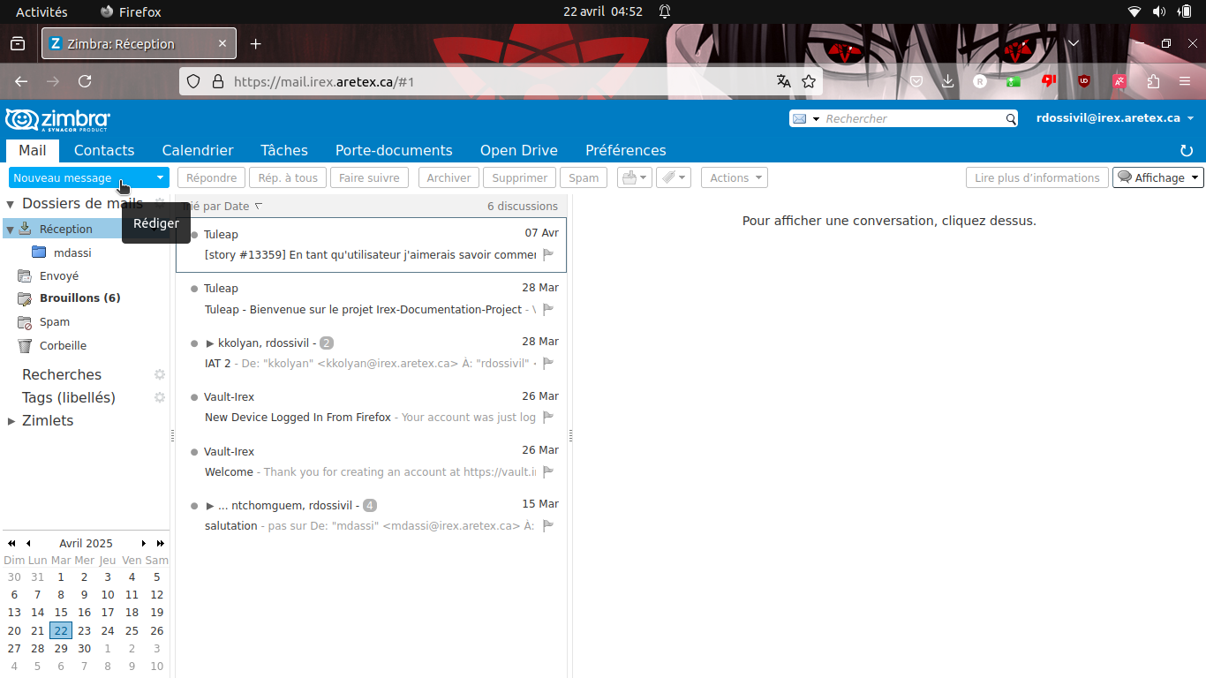Select day 23 in the mini calendar
Screen dimensions: 1206x678
point(84,630)
